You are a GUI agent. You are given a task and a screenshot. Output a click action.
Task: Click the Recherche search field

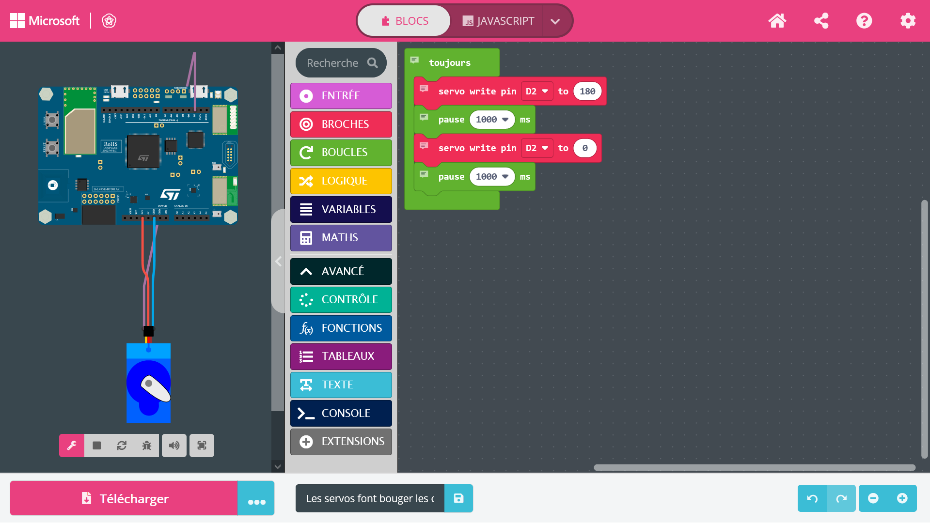(x=334, y=63)
